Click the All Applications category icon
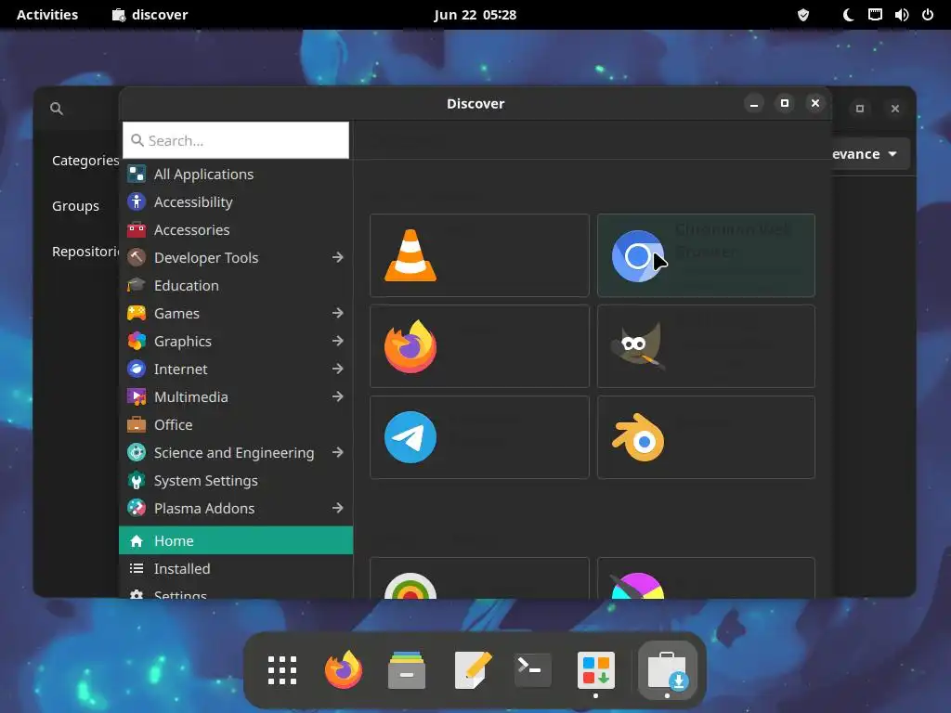 [137, 174]
